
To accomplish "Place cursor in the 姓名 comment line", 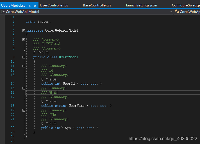I will (x=53, y=93).
